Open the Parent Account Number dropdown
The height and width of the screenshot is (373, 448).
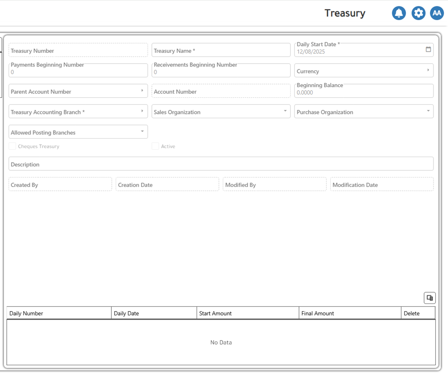click(142, 91)
